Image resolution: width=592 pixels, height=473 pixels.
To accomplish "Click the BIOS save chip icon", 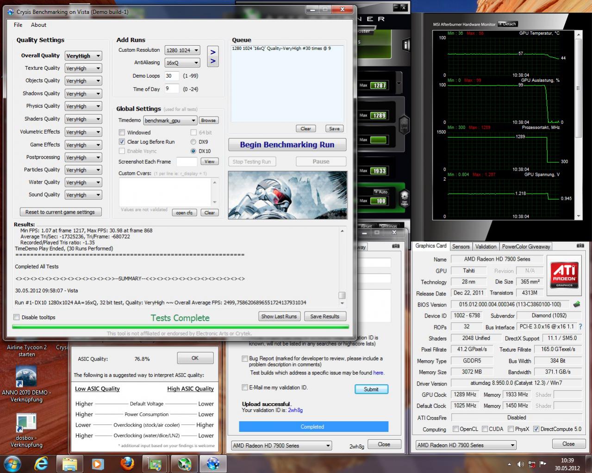I will click(577, 304).
